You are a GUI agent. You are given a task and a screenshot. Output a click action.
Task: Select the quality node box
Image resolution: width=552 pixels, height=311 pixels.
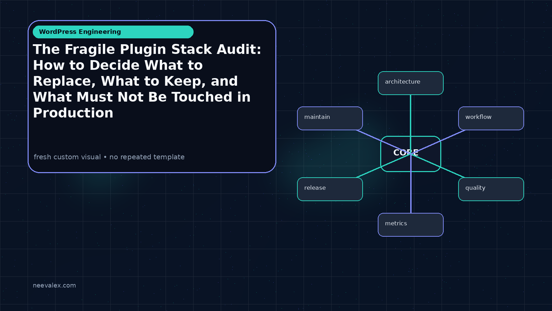(x=491, y=189)
